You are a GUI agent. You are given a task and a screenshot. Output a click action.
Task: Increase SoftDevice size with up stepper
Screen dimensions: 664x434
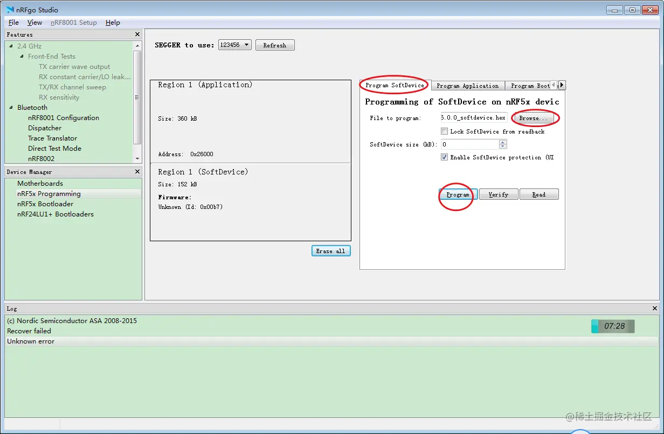pyautogui.click(x=503, y=142)
